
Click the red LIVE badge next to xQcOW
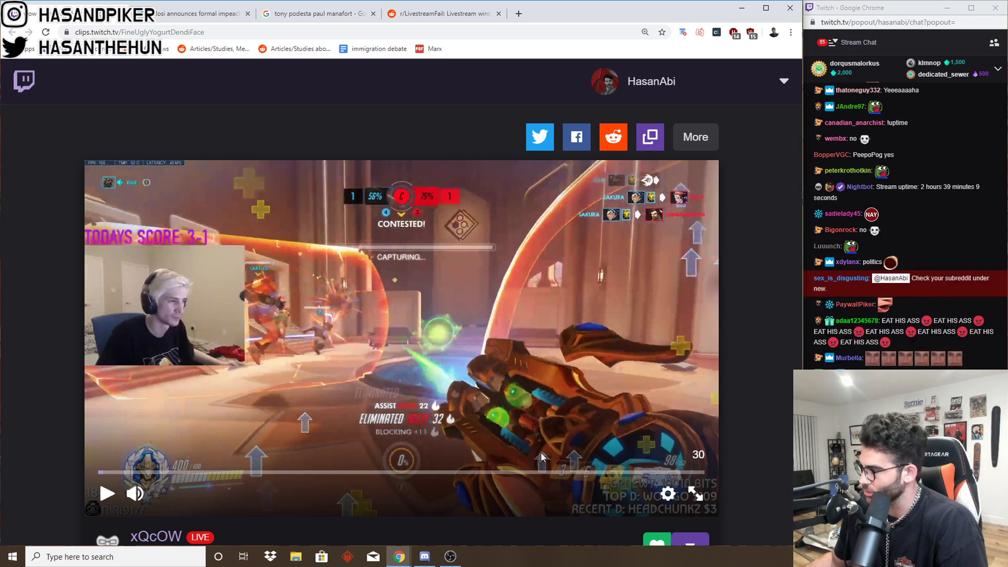pyautogui.click(x=200, y=537)
